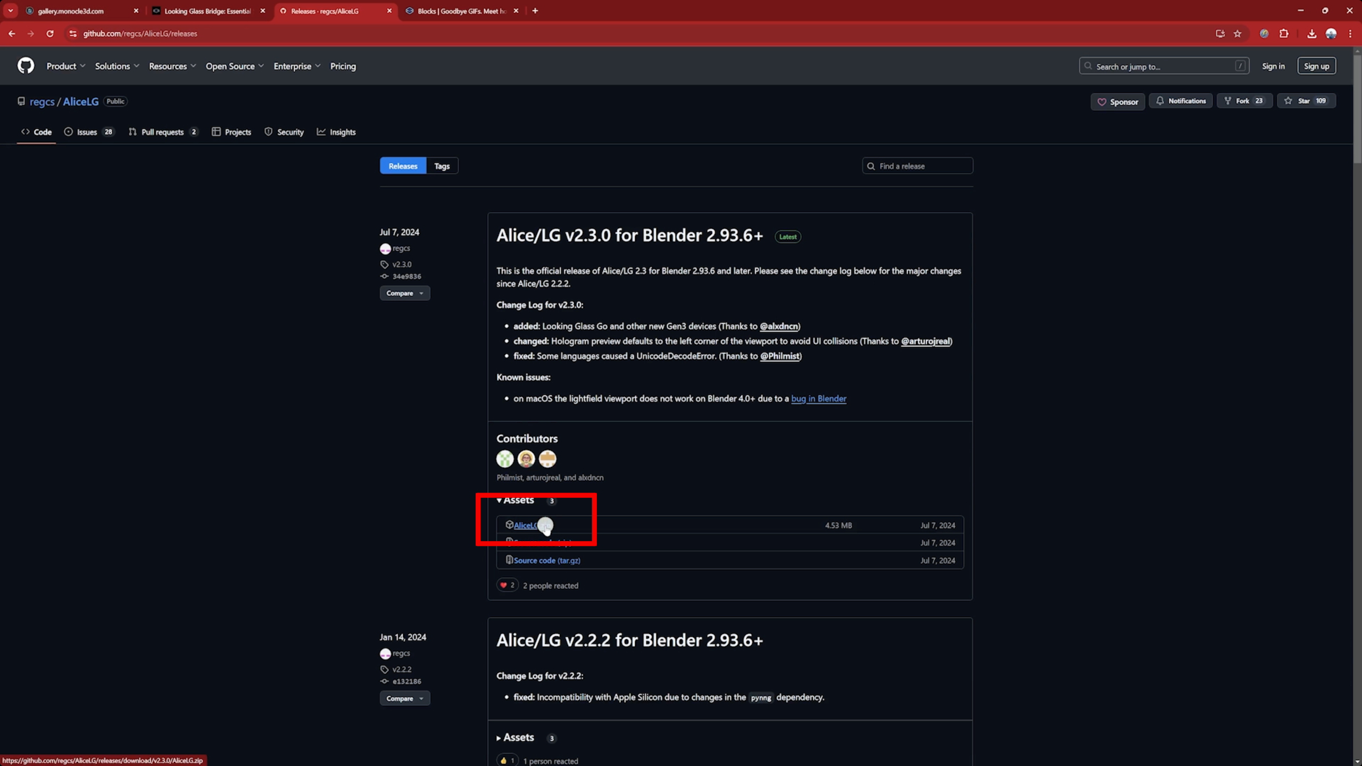Image resolution: width=1362 pixels, height=766 pixels.
Task: Open the browser downloads icon
Action: pos(1311,33)
